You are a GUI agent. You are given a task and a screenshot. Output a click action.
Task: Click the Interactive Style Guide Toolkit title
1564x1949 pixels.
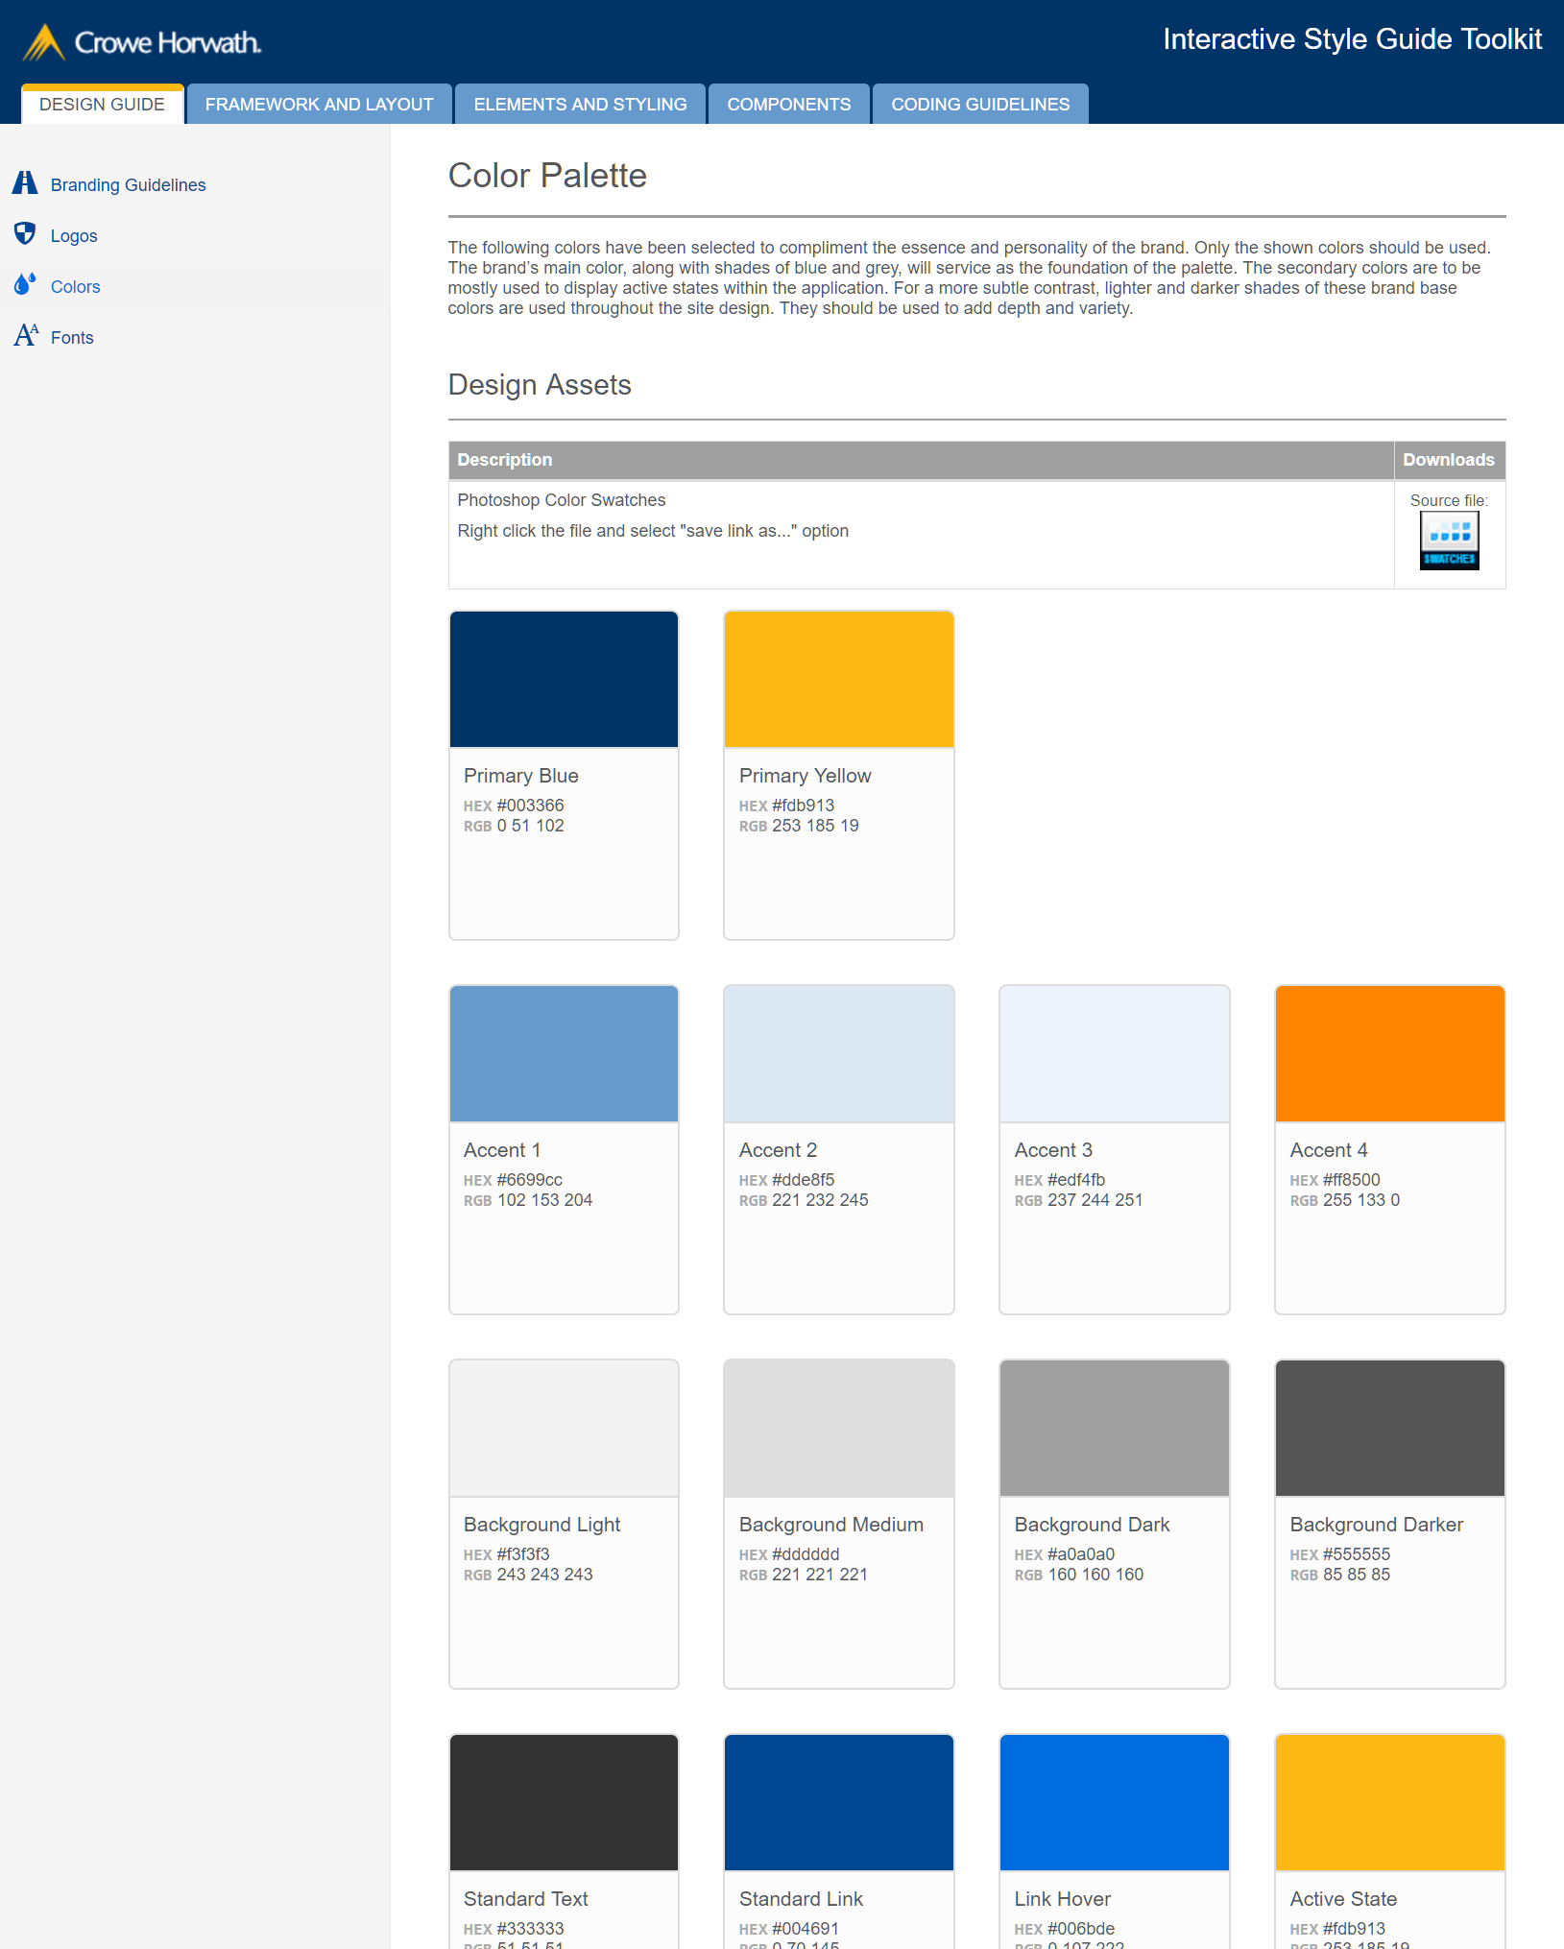click(x=1352, y=39)
